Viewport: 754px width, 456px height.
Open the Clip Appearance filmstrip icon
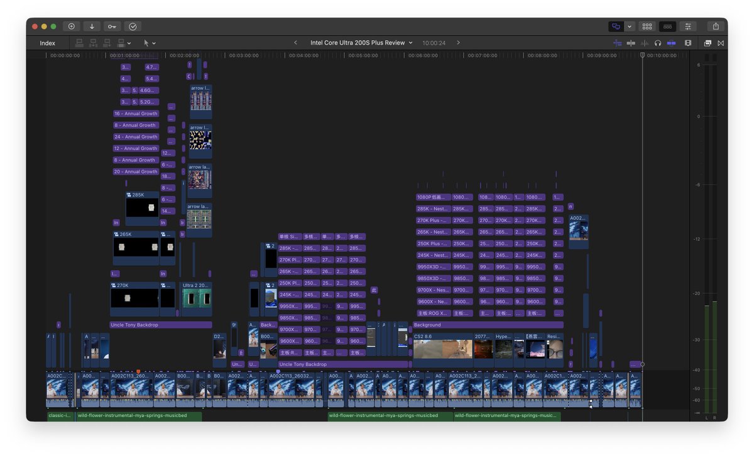688,43
